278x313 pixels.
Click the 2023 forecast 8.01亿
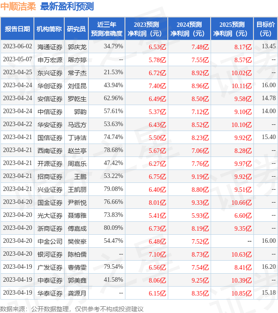pos(158,203)
